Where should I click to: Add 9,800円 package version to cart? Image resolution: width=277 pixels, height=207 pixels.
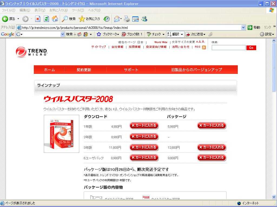click(212, 157)
